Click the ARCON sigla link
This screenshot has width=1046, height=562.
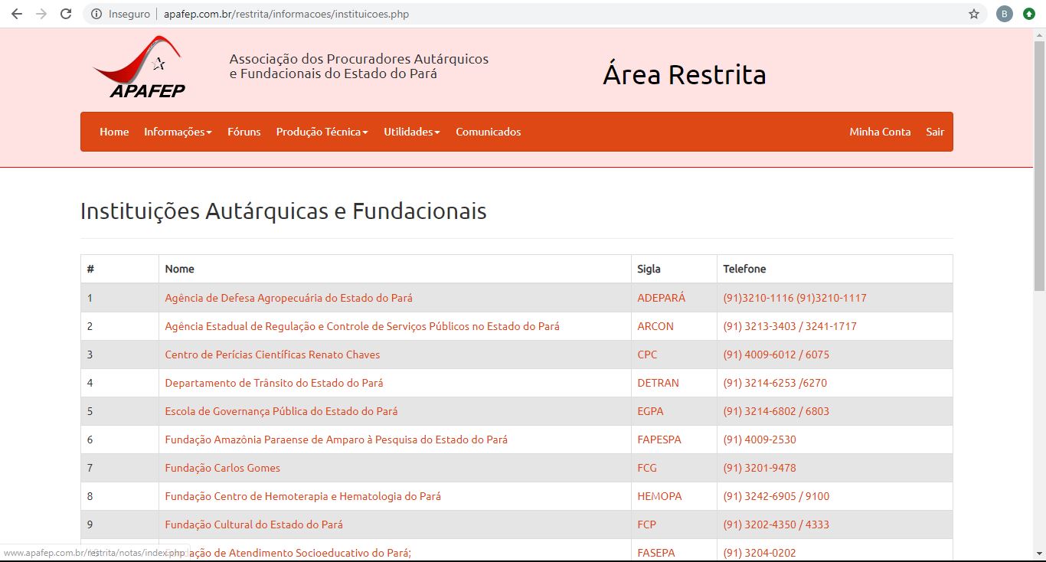[655, 326]
